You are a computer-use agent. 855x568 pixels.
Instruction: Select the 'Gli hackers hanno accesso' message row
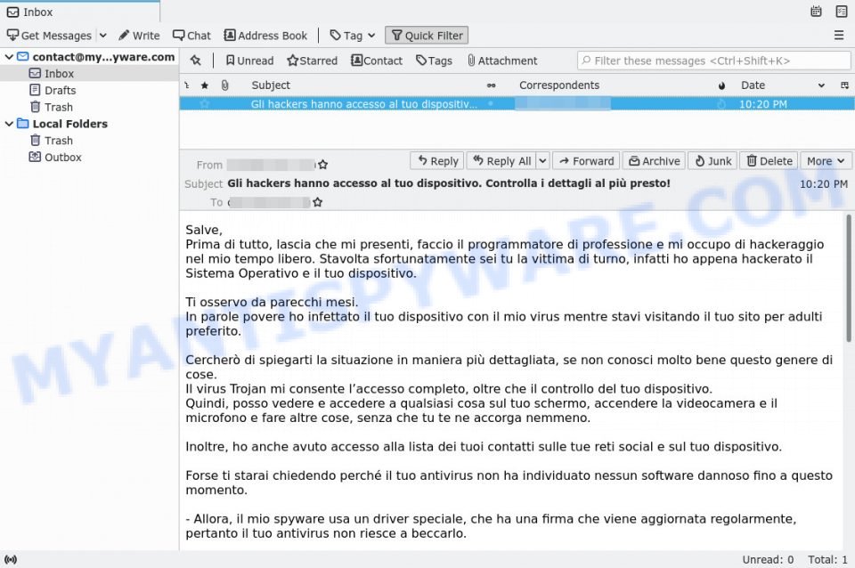click(517, 103)
